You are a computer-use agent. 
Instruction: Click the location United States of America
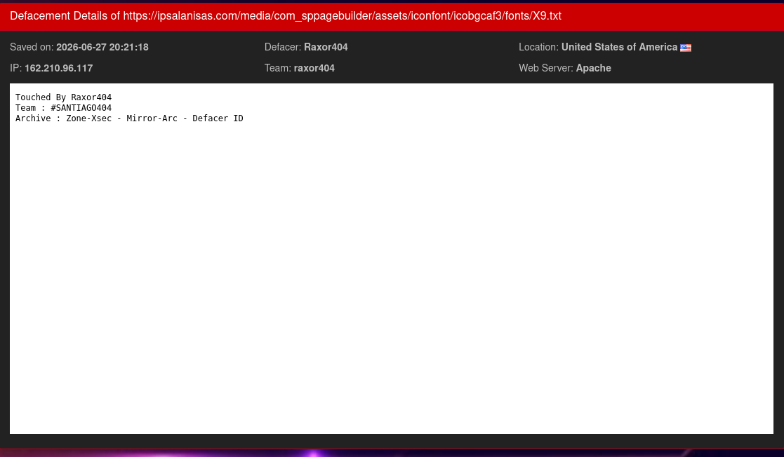pyautogui.click(x=619, y=47)
